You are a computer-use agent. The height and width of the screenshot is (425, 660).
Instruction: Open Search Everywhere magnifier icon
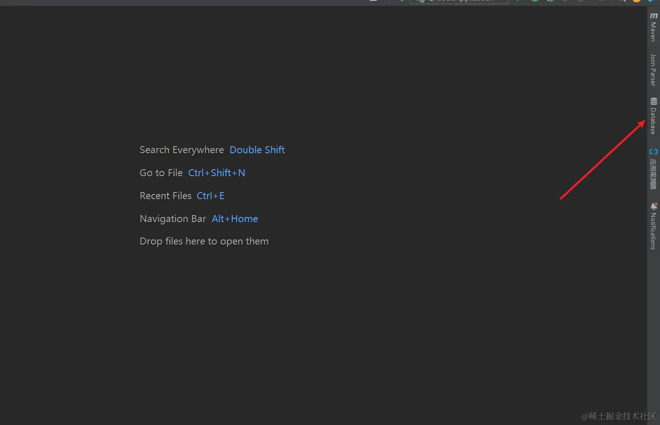621,1
